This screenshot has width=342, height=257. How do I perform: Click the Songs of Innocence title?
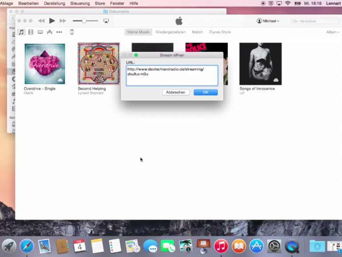coord(257,88)
